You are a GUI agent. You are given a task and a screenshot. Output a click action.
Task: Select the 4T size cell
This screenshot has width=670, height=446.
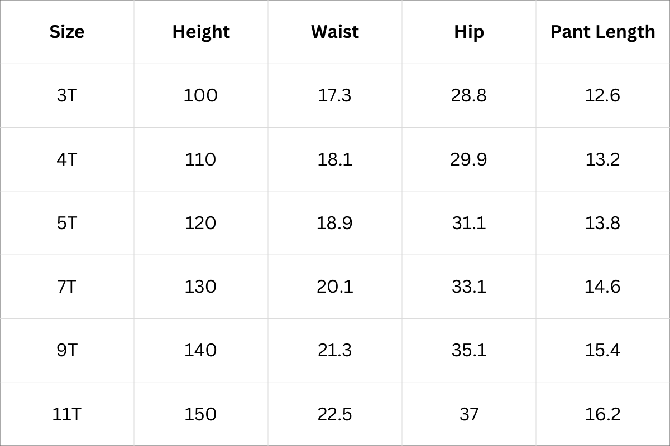(67, 159)
